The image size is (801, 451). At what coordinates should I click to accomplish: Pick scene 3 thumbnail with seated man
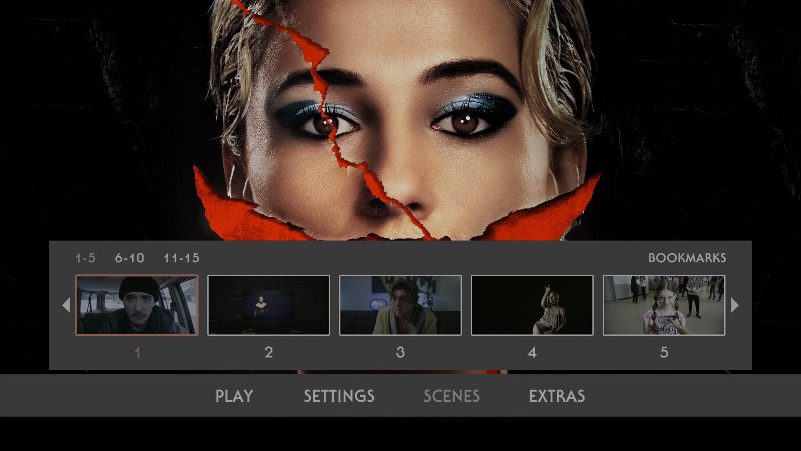pyautogui.click(x=400, y=305)
